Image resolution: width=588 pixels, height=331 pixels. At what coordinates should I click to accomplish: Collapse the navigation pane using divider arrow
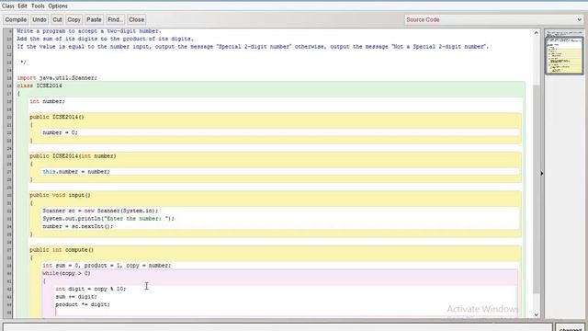pyautogui.click(x=542, y=174)
